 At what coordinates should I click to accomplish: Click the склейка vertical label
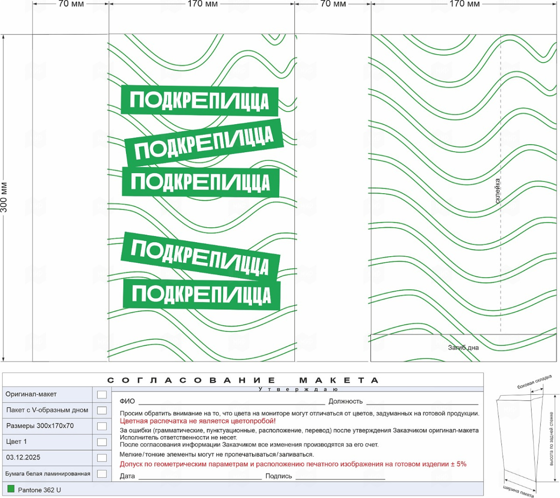coord(497,190)
